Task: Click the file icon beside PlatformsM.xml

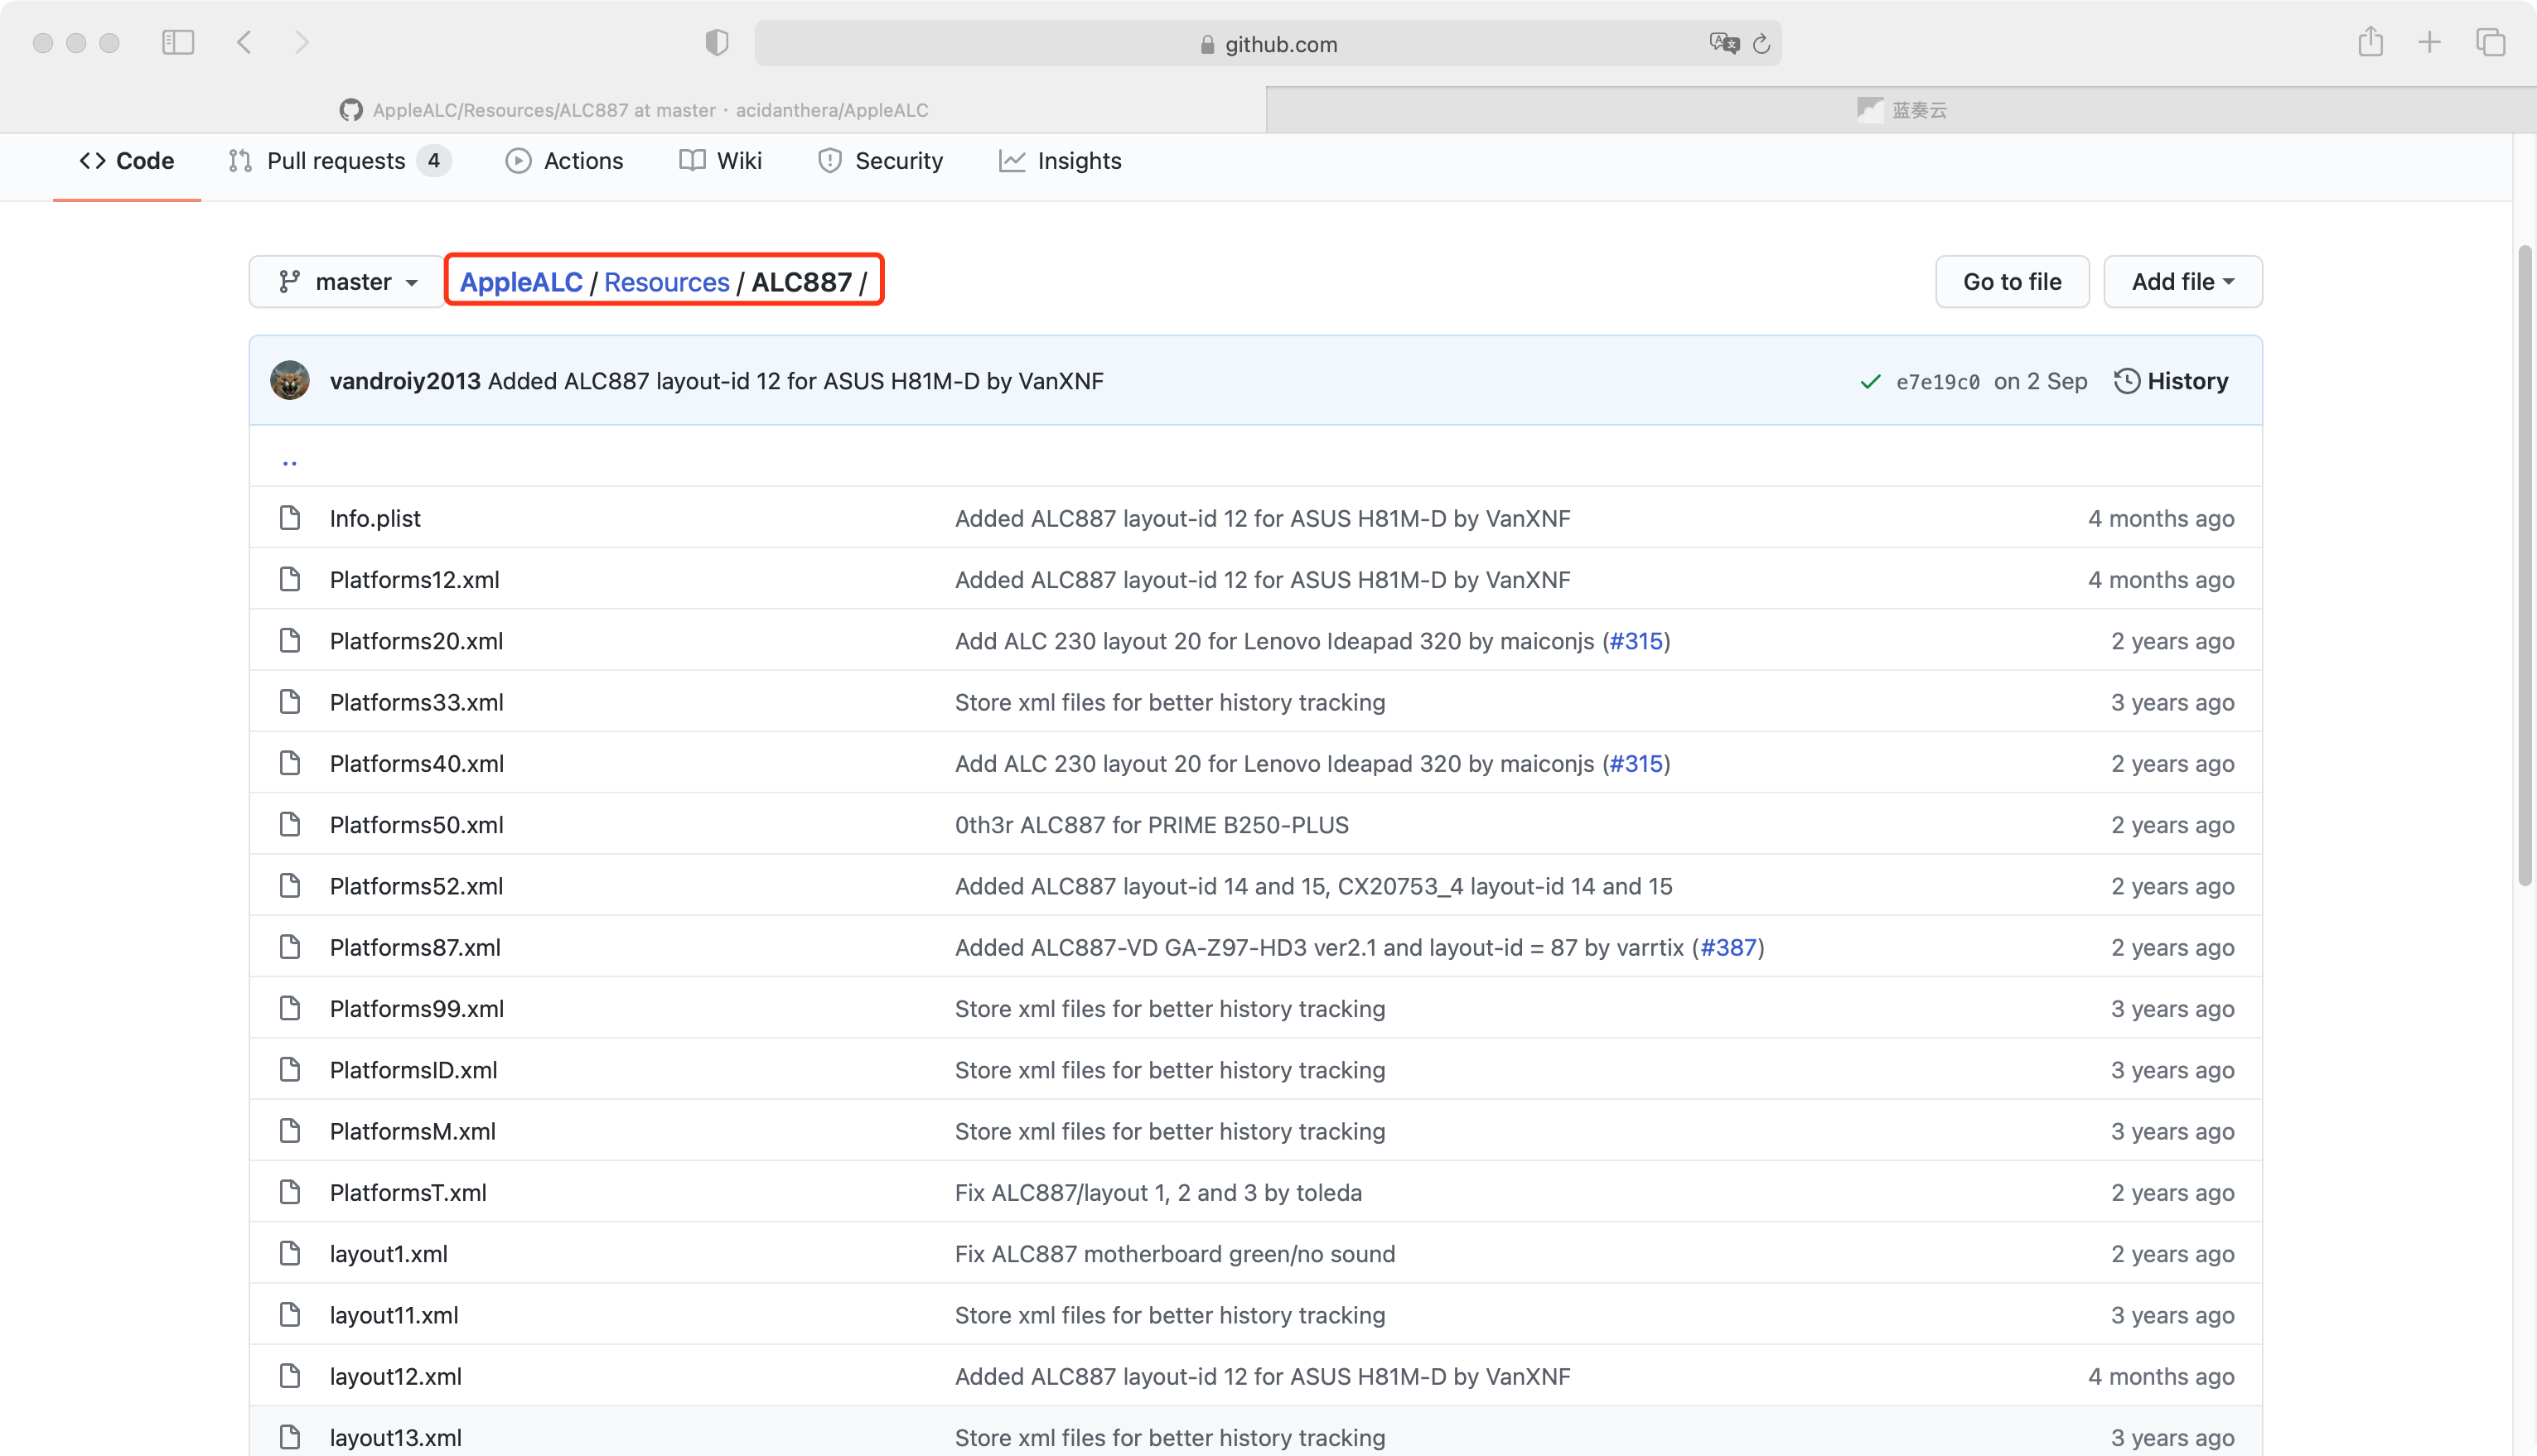Action: [x=290, y=1131]
